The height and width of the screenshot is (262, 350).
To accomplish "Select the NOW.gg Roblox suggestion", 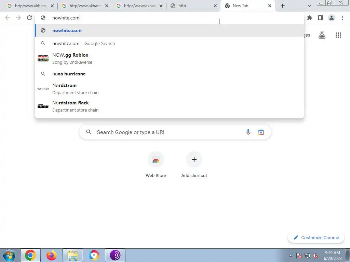I will pos(170,58).
